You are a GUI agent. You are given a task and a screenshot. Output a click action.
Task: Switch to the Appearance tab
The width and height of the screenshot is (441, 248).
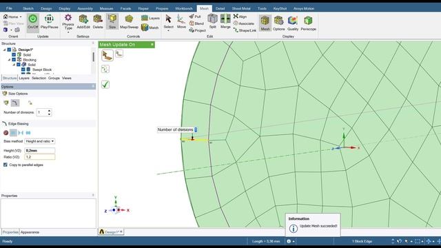[30, 232]
